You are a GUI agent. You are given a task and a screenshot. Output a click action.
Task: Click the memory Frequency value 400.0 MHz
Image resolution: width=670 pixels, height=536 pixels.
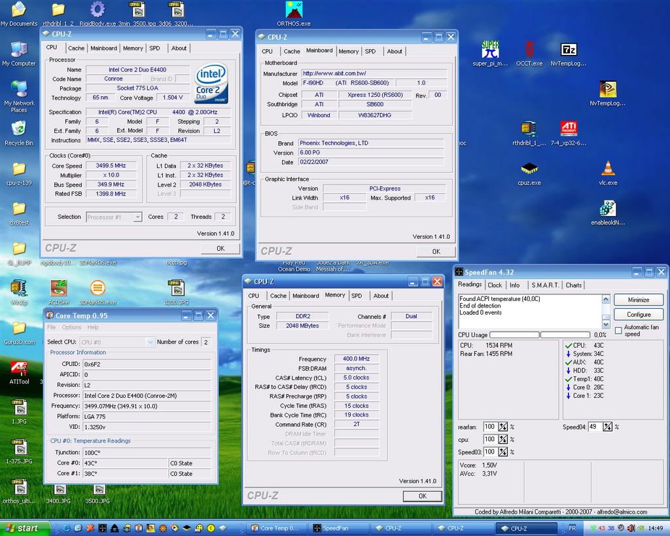pos(357,359)
